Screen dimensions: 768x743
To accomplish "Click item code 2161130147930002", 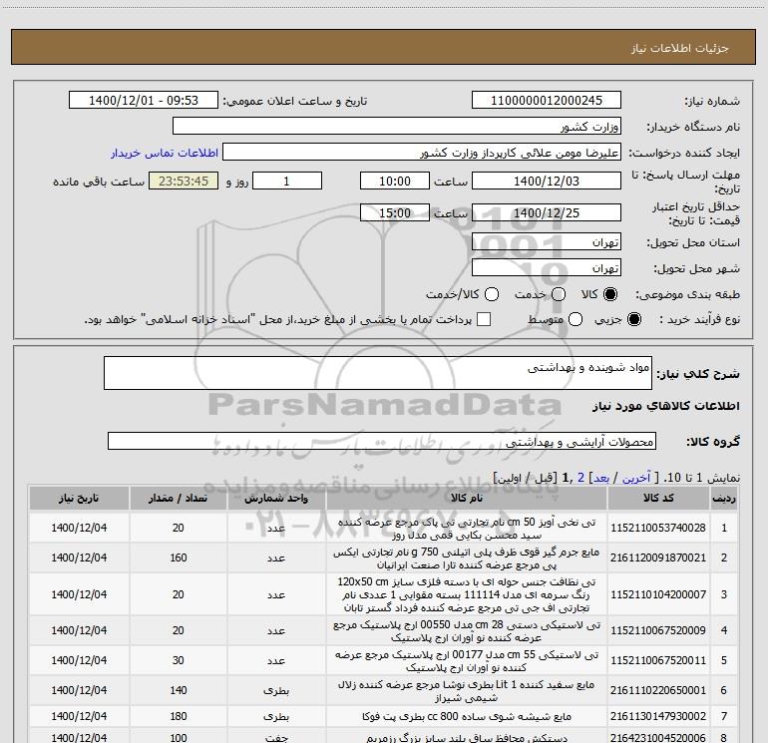I will (658, 716).
